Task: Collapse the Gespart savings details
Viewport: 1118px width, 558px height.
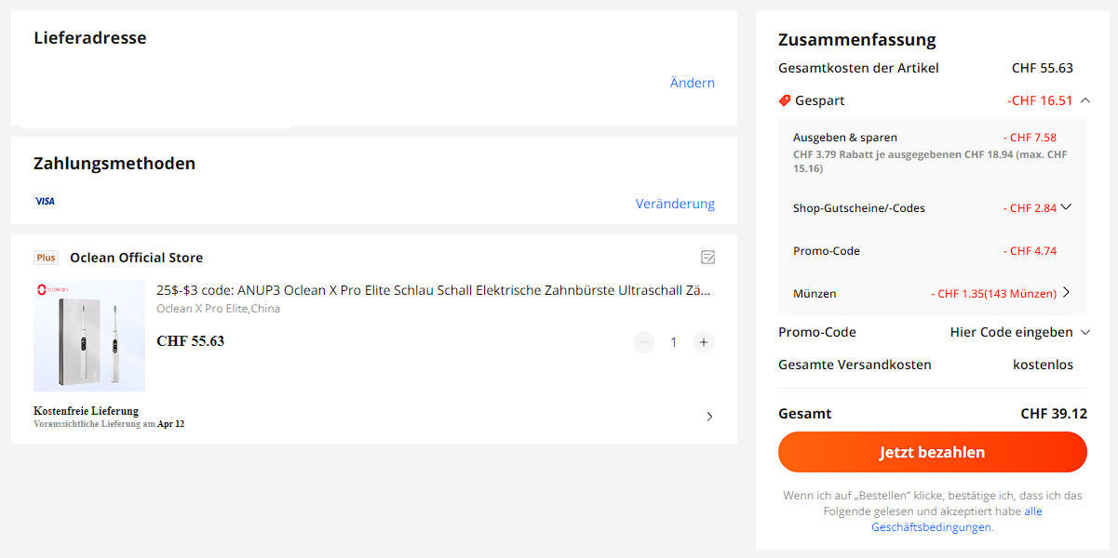Action: click(1085, 100)
